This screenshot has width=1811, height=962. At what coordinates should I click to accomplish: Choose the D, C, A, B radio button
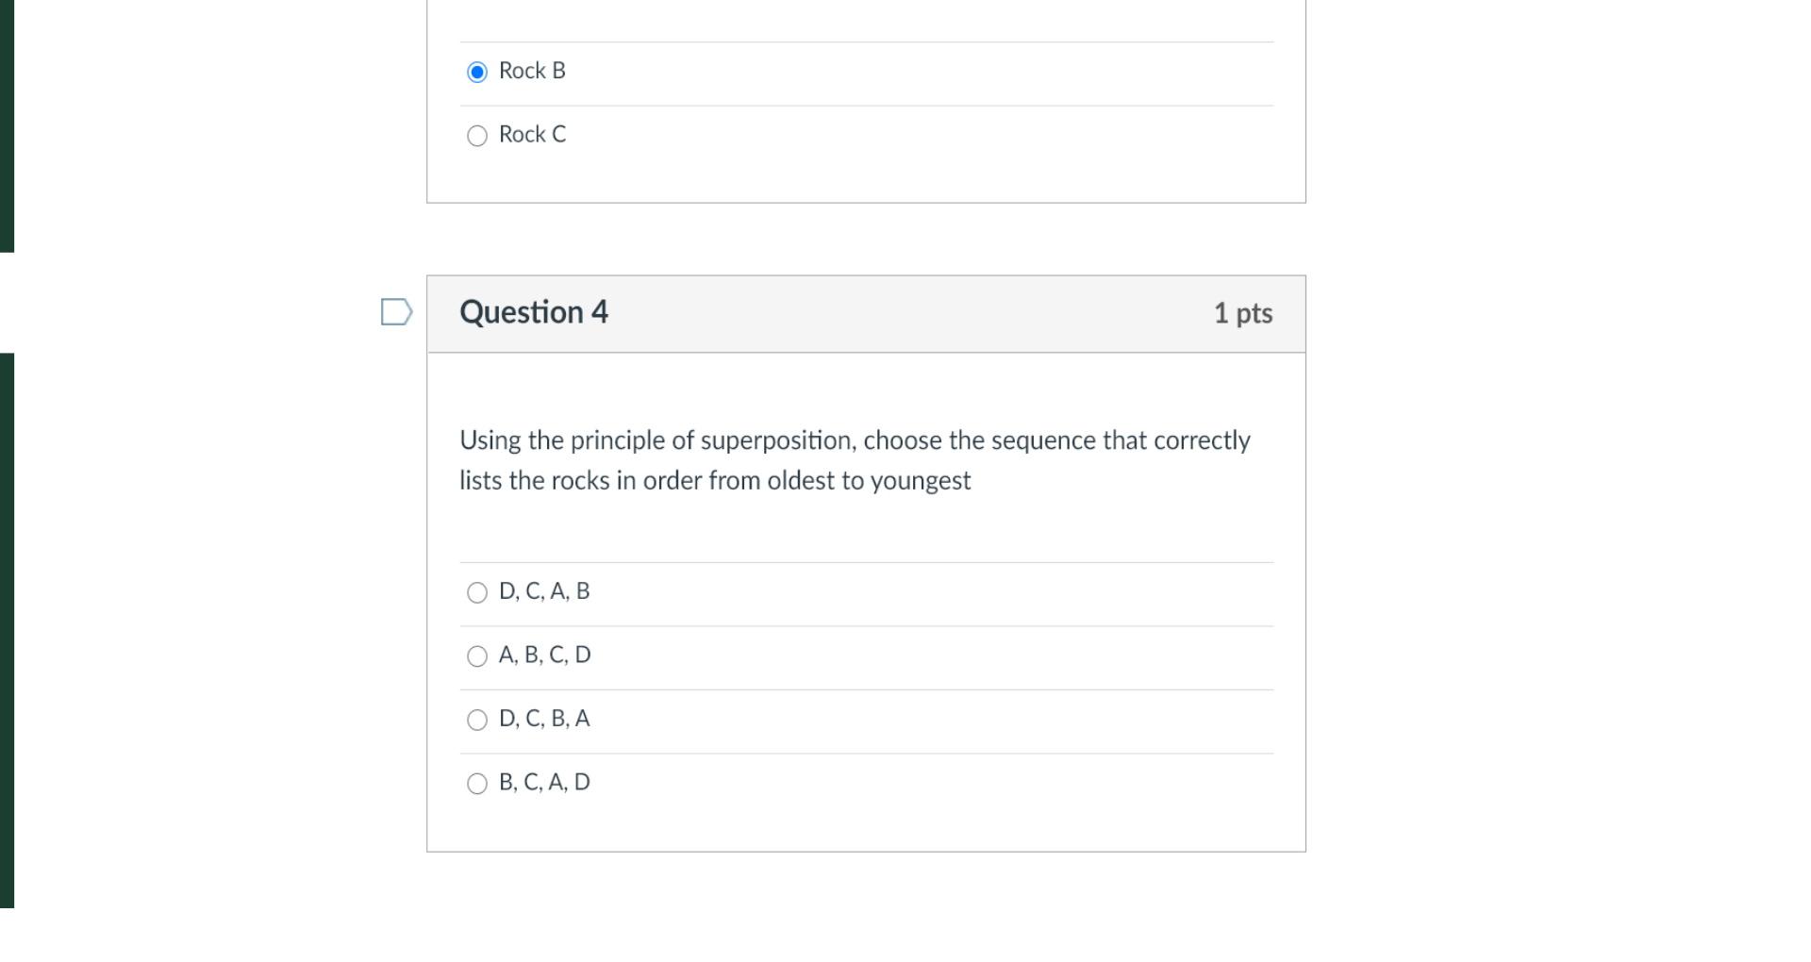477,592
